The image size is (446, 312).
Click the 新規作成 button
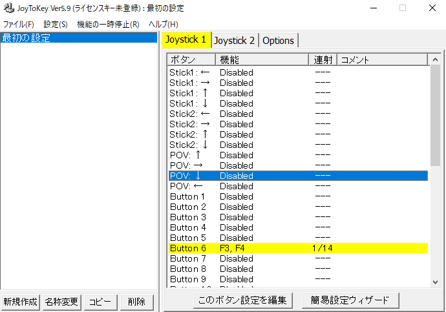click(20, 302)
